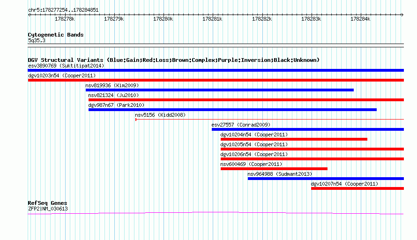Select the red dgv10207n54 loss bar
417x240 pixels.
(357, 188)
